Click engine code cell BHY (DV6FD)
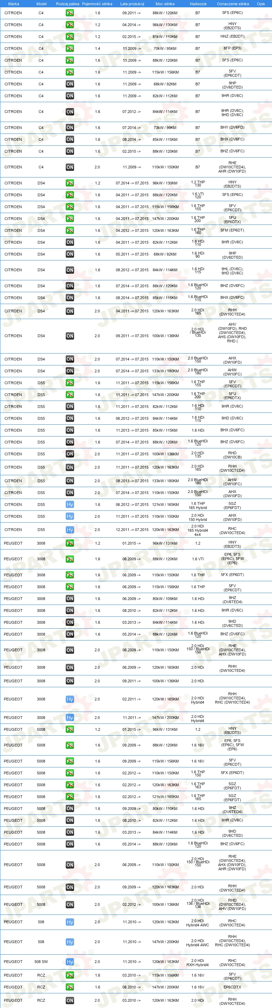 coord(232,127)
